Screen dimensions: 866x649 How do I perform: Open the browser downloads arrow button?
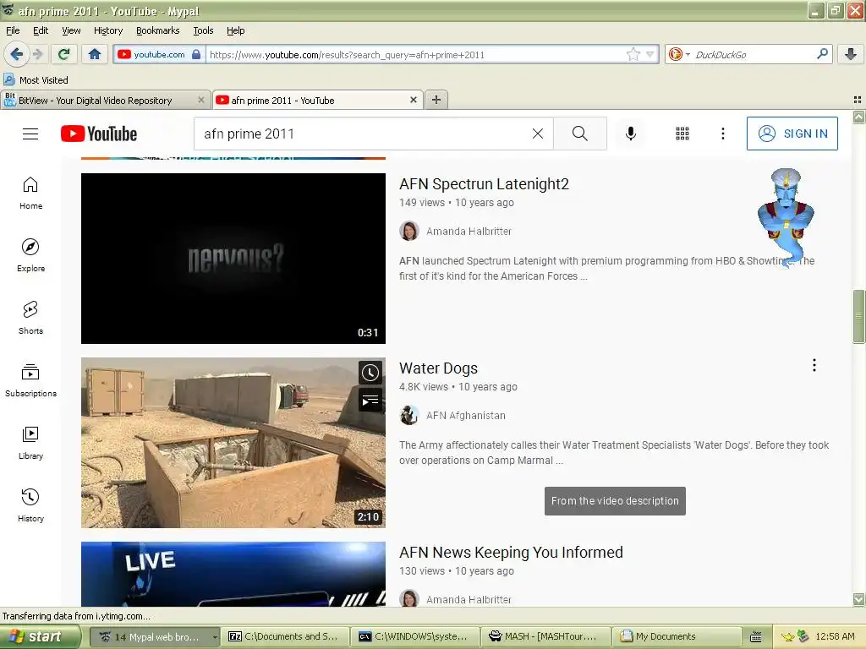pyautogui.click(x=851, y=54)
